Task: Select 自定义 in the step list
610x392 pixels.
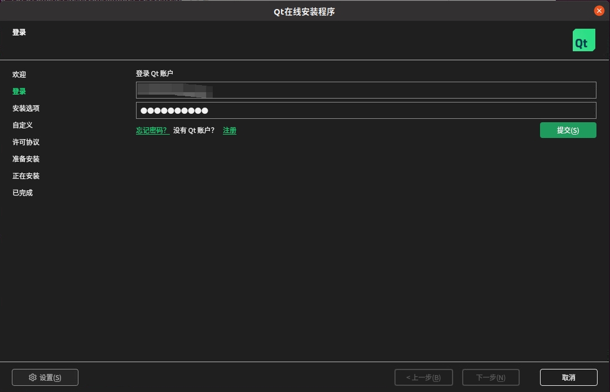Action: click(22, 125)
